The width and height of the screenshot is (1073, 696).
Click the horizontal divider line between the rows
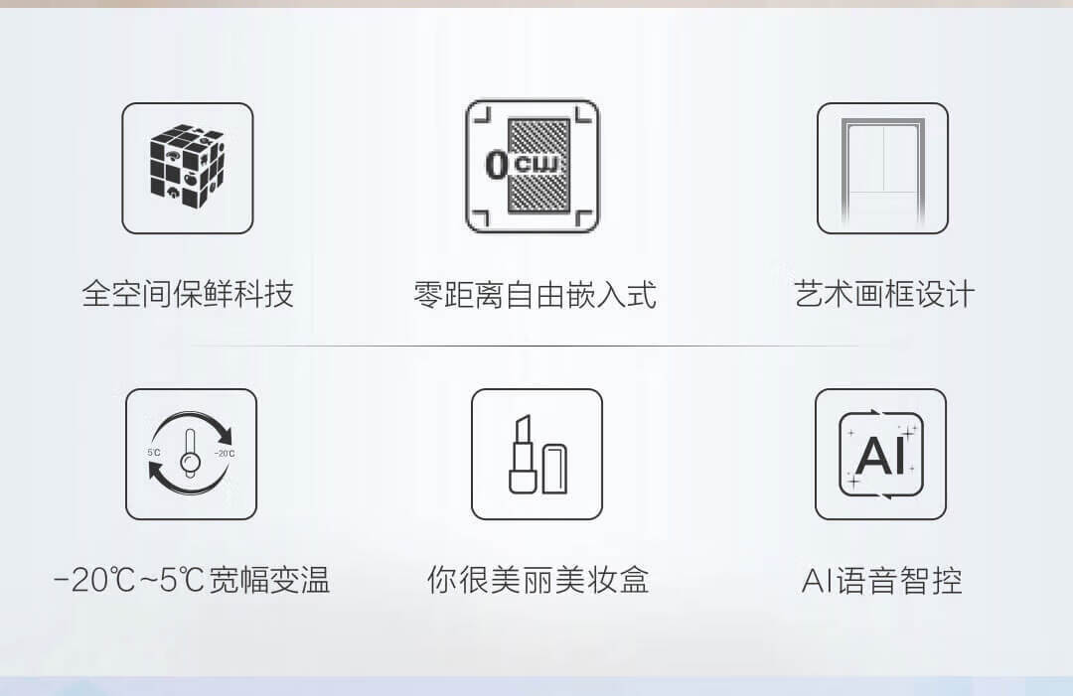click(x=525, y=346)
